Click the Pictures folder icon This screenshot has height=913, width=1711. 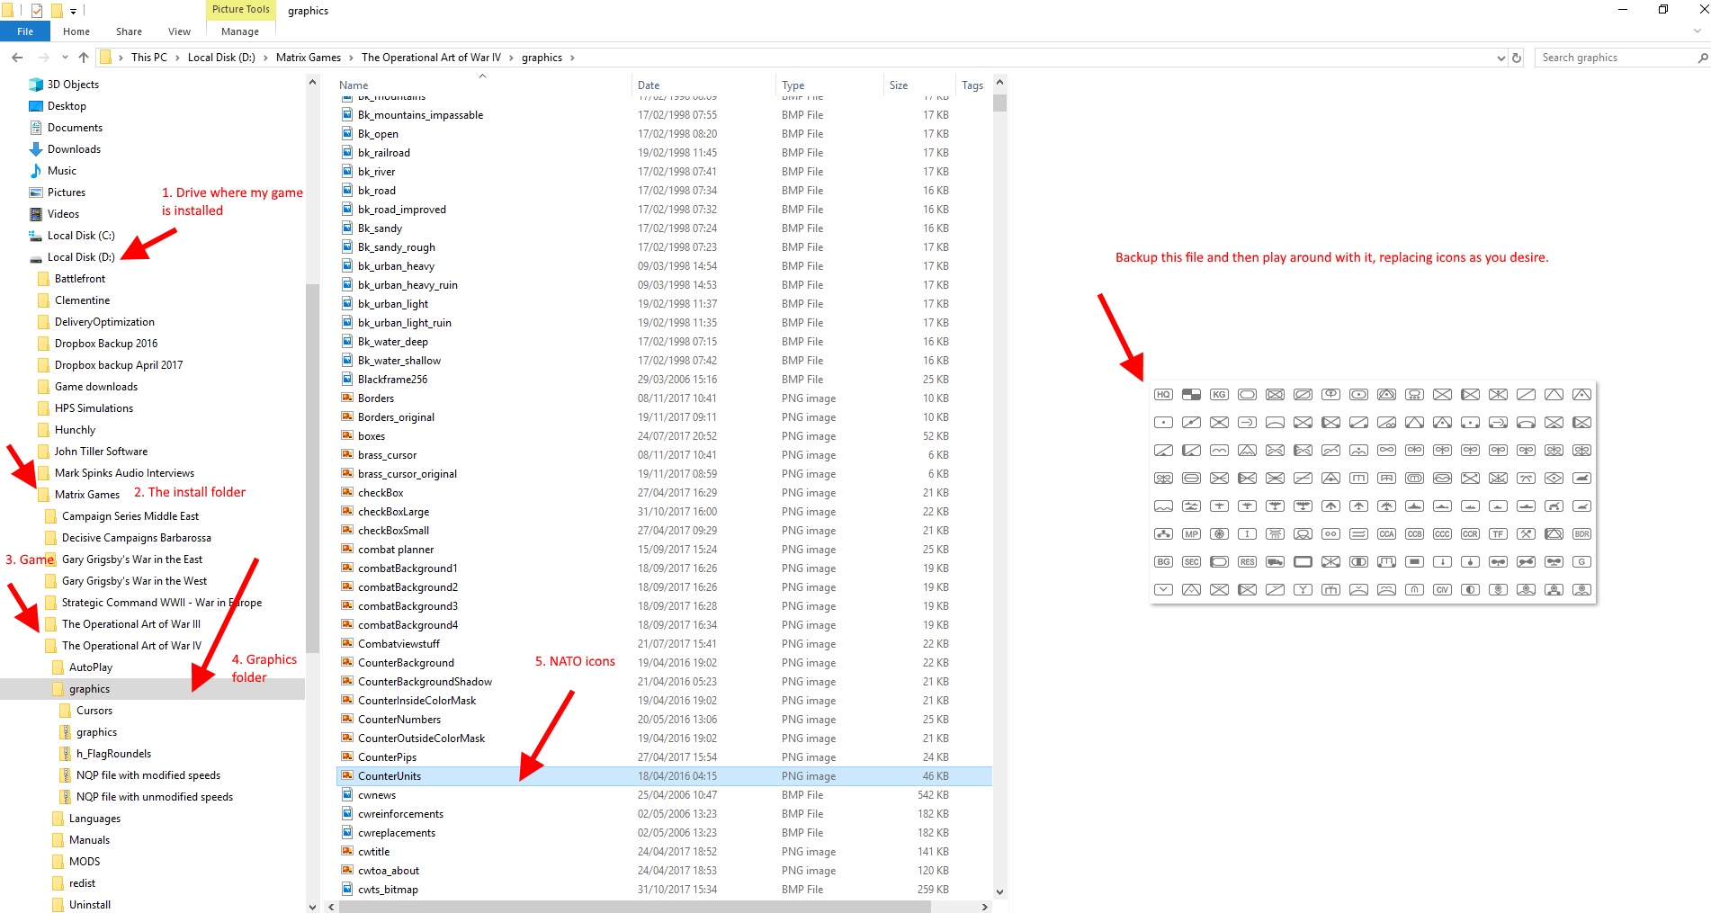(36, 192)
